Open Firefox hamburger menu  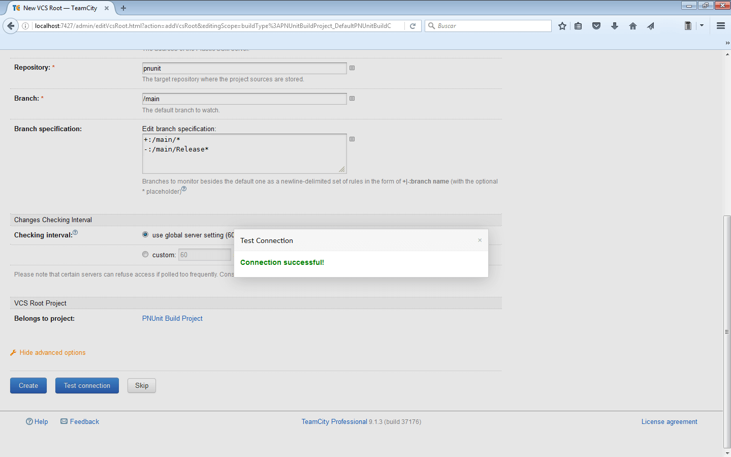click(x=720, y=26)
